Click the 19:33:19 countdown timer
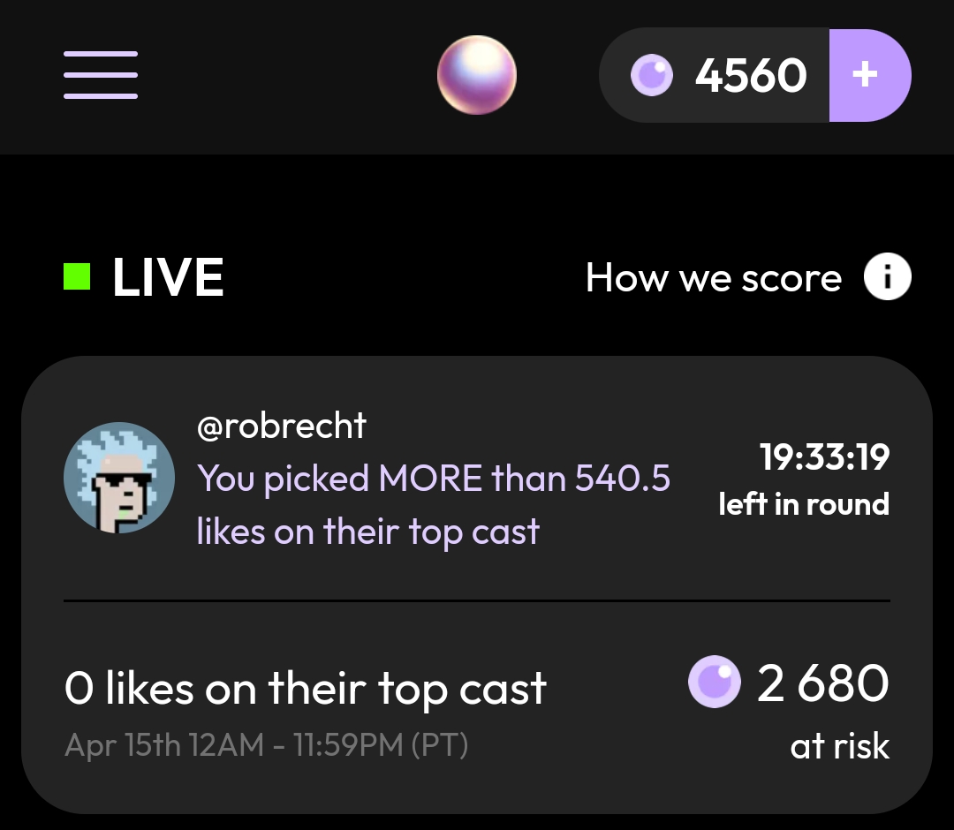 pyautogui.click(x=824, y=457)
